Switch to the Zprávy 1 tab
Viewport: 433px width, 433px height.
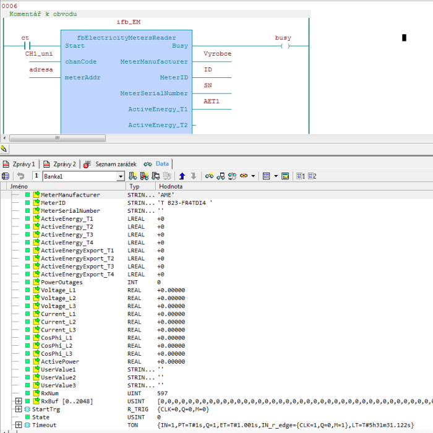(19, 165)
